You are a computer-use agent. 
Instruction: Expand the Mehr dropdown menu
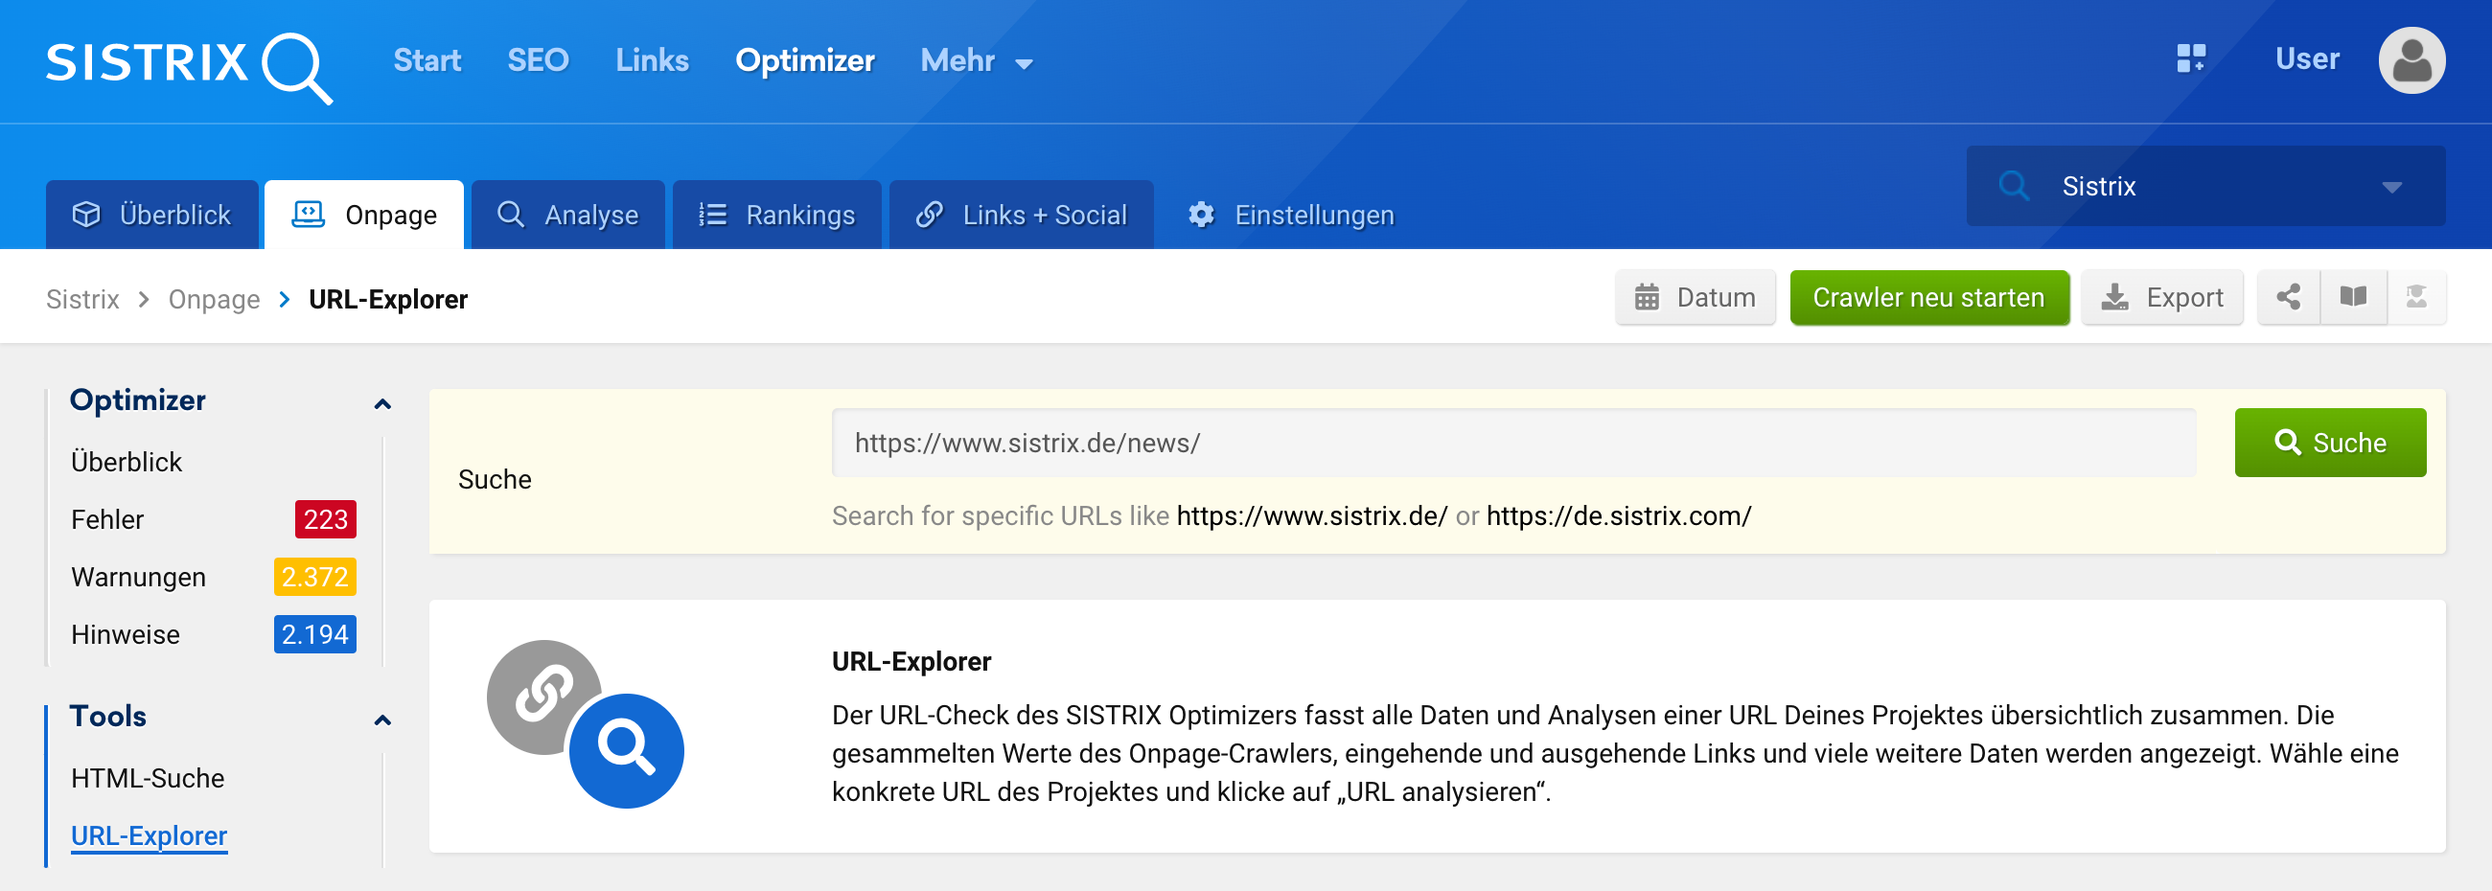click(x=976, y=61)
